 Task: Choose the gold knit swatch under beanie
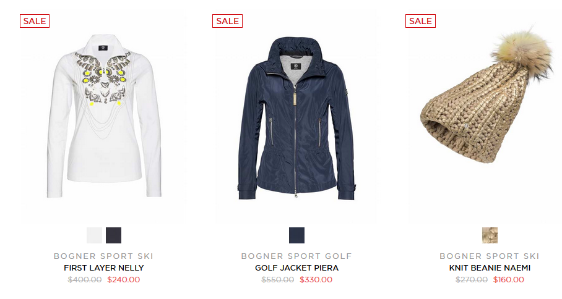490,235
